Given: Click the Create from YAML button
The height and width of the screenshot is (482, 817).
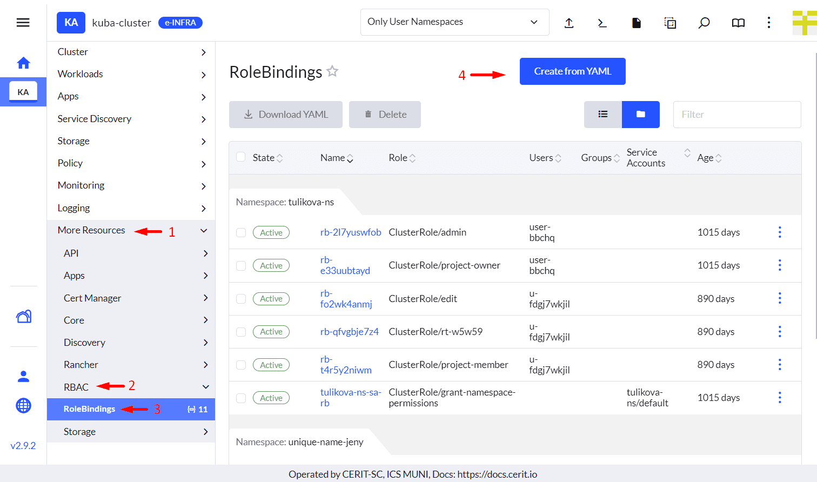Looking at the screenshot, I should [572, 71].
